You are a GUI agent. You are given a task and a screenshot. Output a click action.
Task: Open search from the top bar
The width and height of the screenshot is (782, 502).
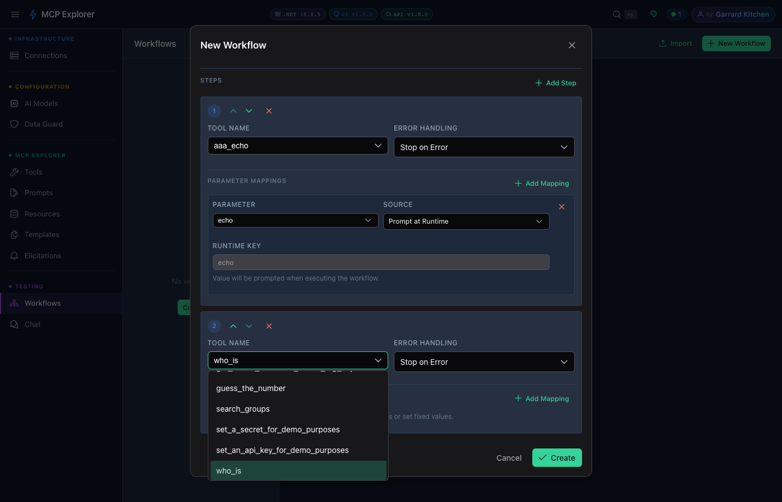coord(616,14)
